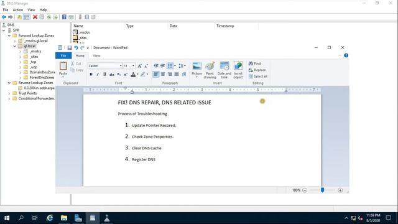Viewport: 398px width, 224px height.
Task: Open DNS Manager Help menu
Action: coord(43,10)
